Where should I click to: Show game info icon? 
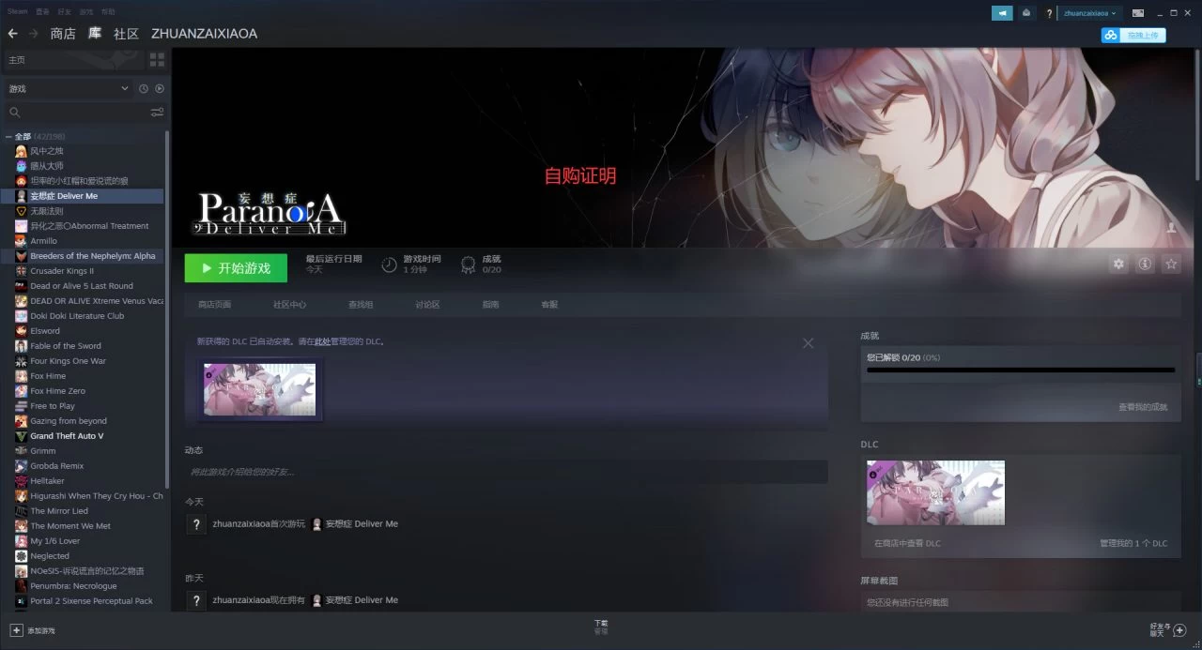click(1145, 265)
